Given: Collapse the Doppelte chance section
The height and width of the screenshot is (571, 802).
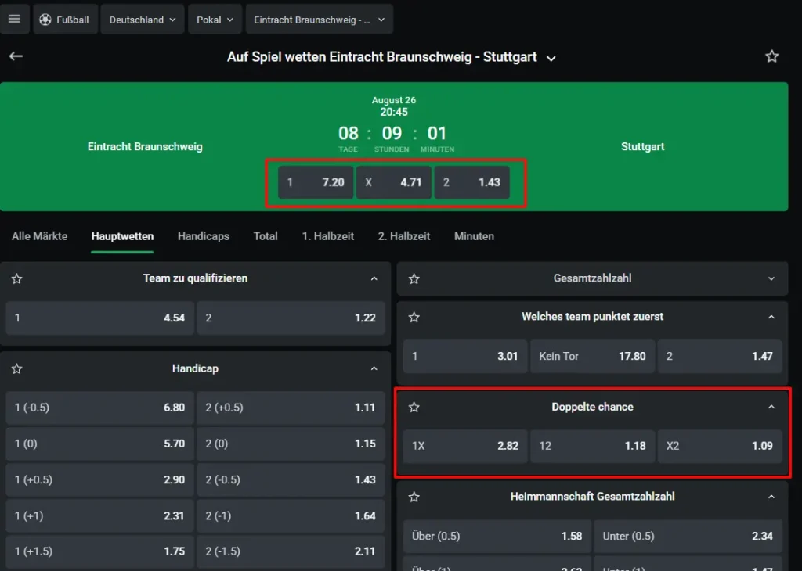Looking at the screenshot, I should 771,407.
